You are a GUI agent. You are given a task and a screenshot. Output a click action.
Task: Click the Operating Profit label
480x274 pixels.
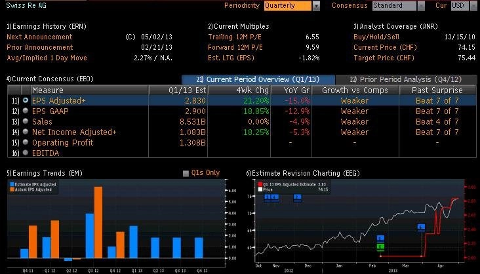tap(63, 143)
